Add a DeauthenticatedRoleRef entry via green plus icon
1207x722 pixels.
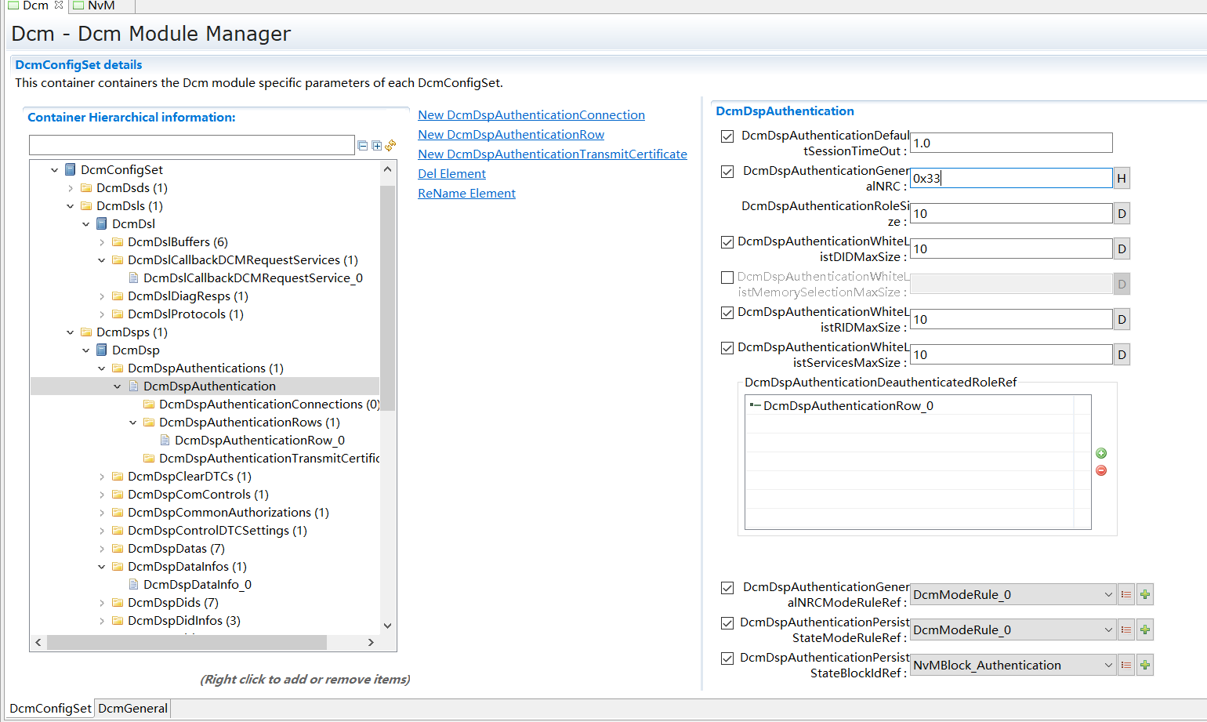(x=1101, y=453)
